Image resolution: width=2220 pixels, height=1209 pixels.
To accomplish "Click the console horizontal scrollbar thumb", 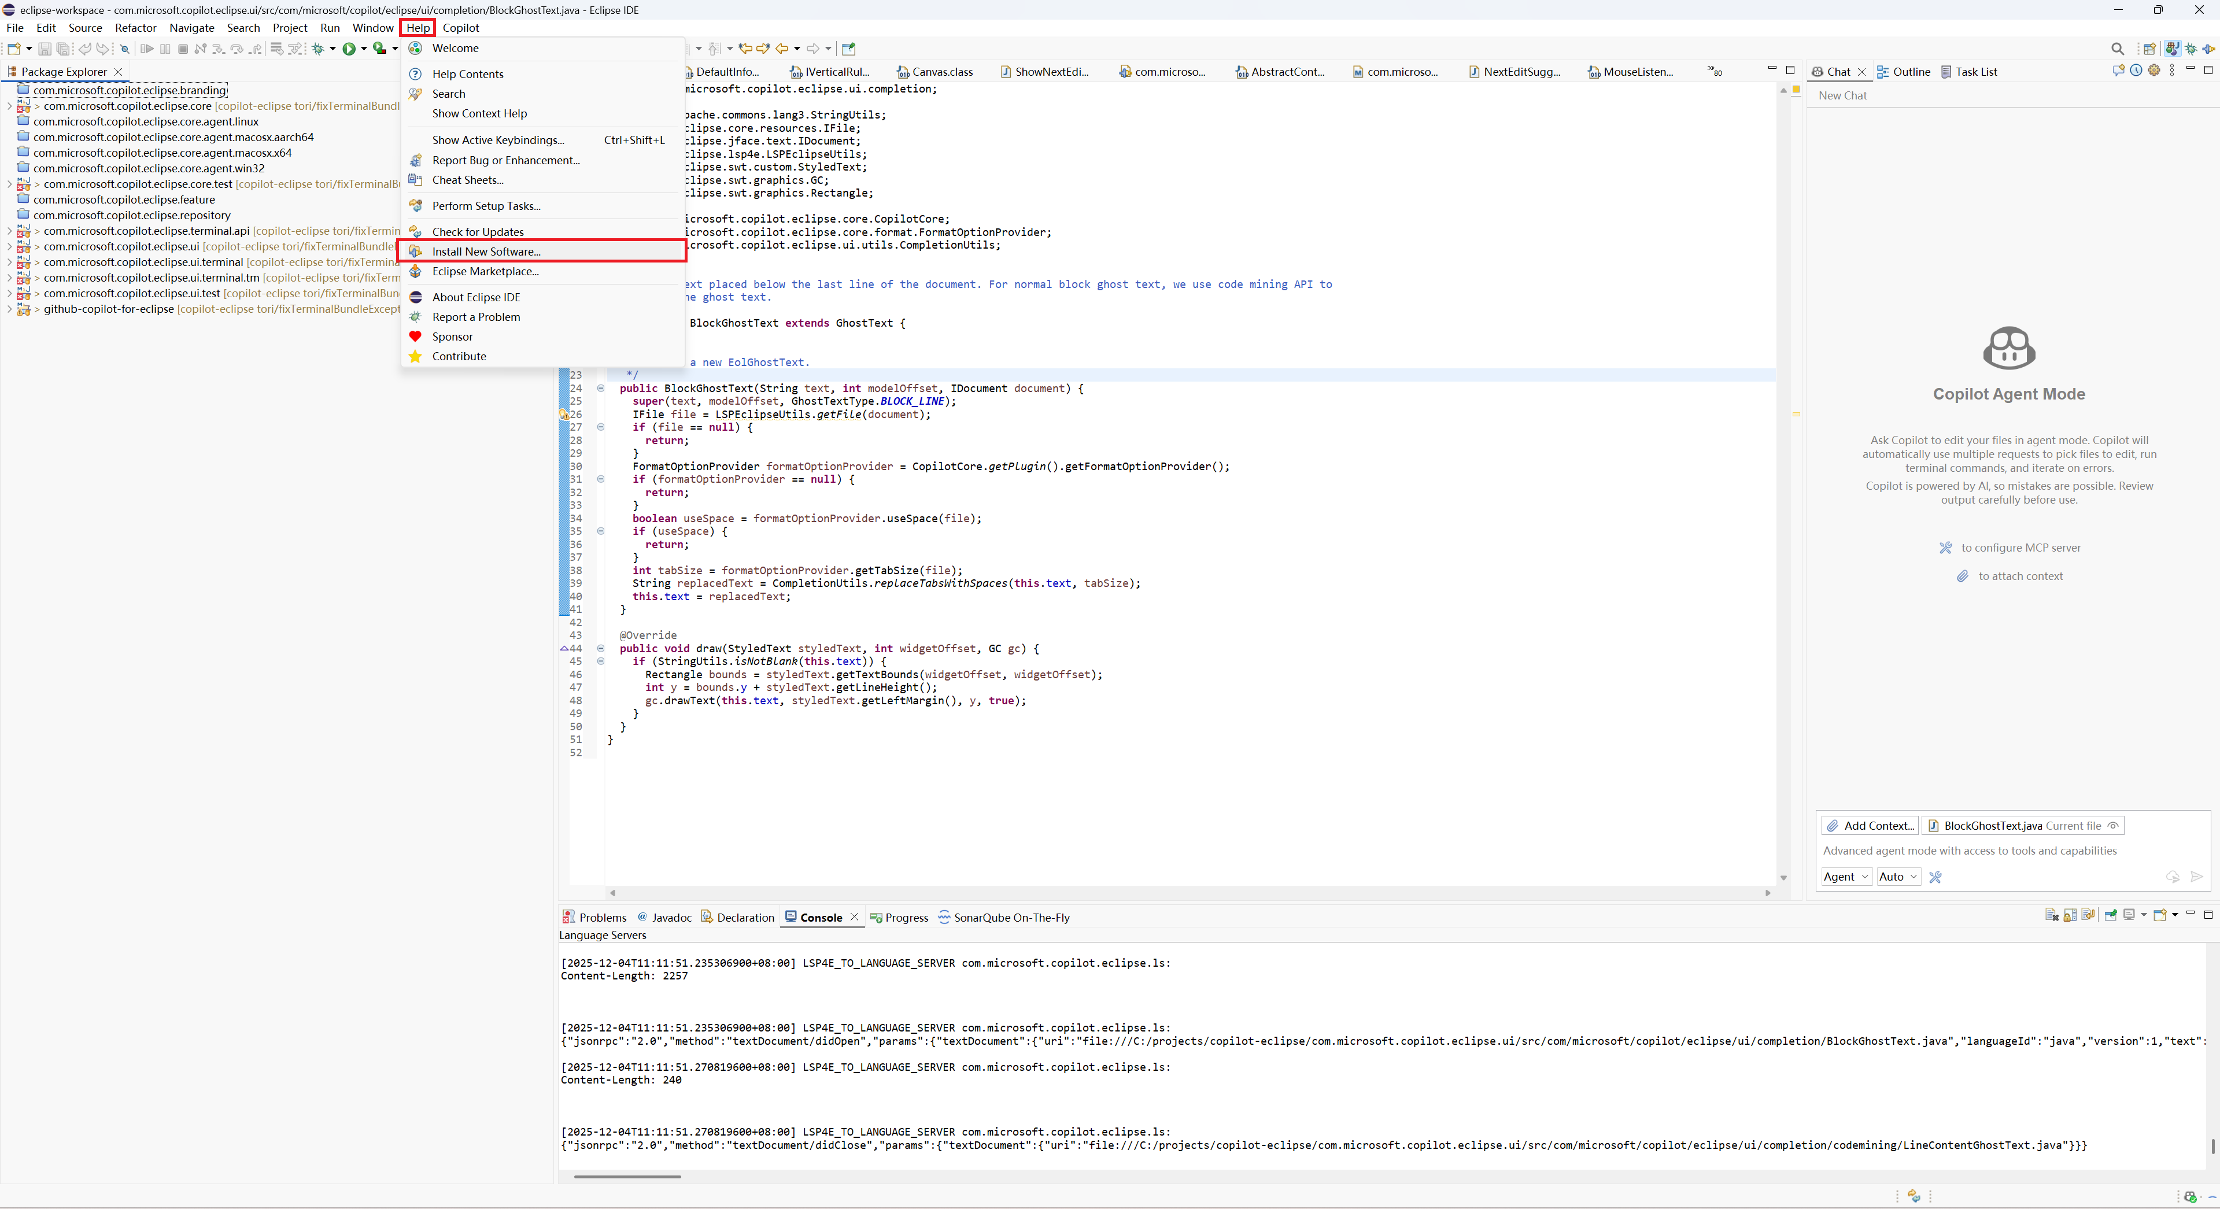I will pos(626,1176).
